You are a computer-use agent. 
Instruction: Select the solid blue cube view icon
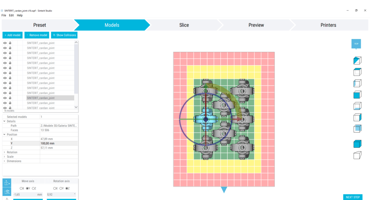[357, 95]
